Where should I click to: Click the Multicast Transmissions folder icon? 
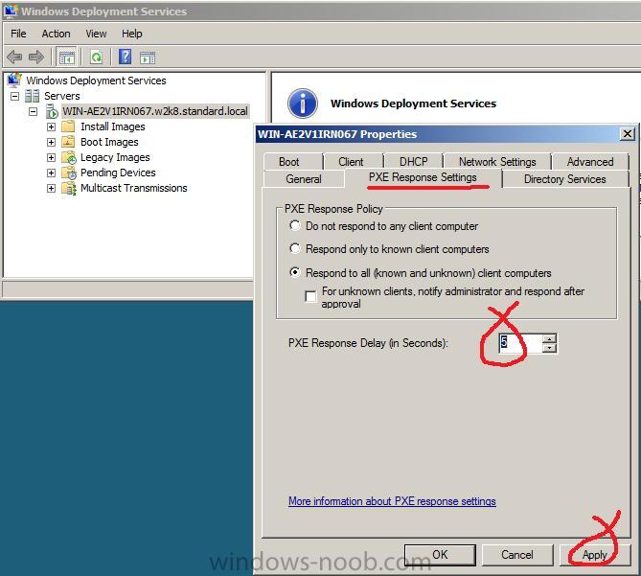[x=69, y=188]
